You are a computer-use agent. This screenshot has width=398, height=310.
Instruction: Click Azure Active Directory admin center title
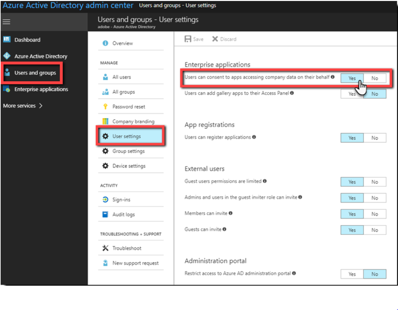click(68, 6)
